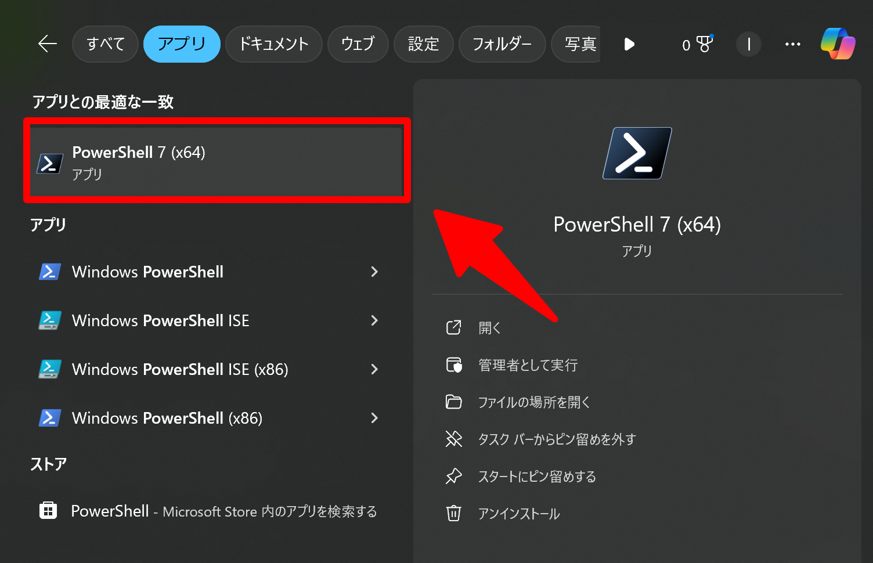Click the large PowerShell 7 preview icon
The image size is (873, 563).
click(x=637, y=153)
